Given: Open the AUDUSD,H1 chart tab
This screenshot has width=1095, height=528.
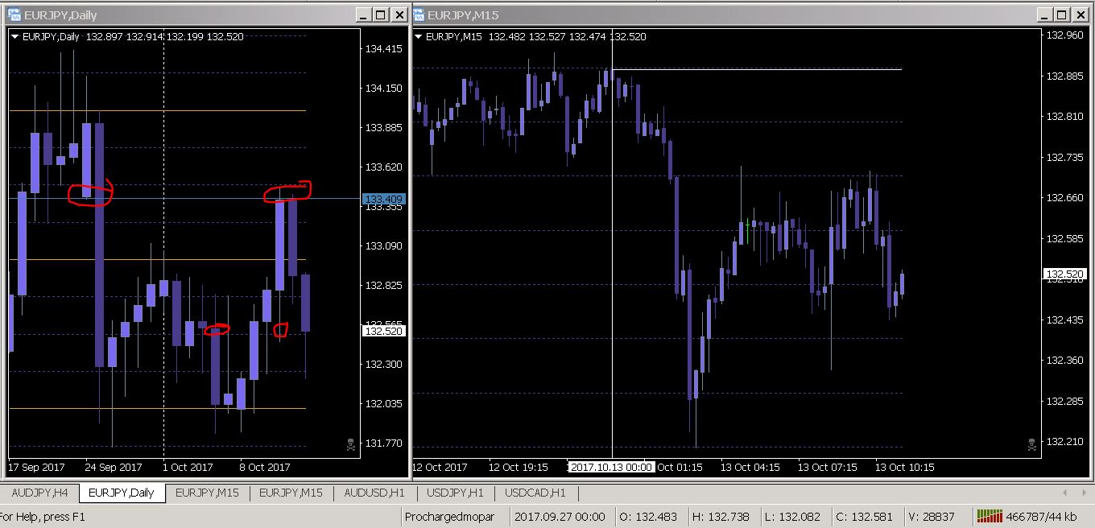Looking at the screenshot, I should [x=374, y=493].
